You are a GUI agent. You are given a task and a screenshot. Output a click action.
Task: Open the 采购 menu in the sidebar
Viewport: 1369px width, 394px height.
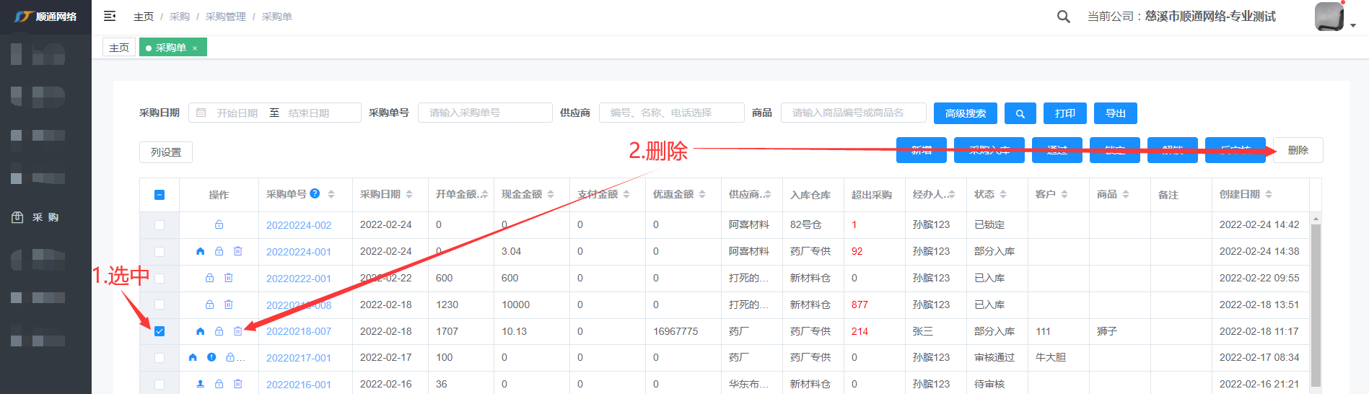[45, 217]
